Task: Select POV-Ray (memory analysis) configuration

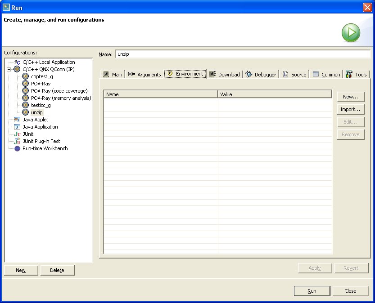Action: click(61, 98)
